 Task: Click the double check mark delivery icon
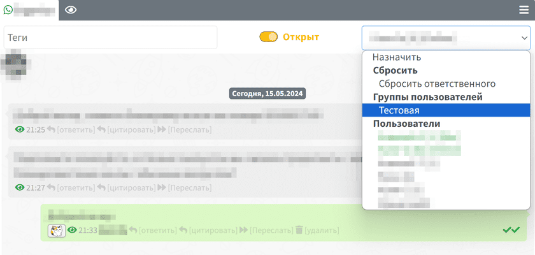[x=511, y=230]
